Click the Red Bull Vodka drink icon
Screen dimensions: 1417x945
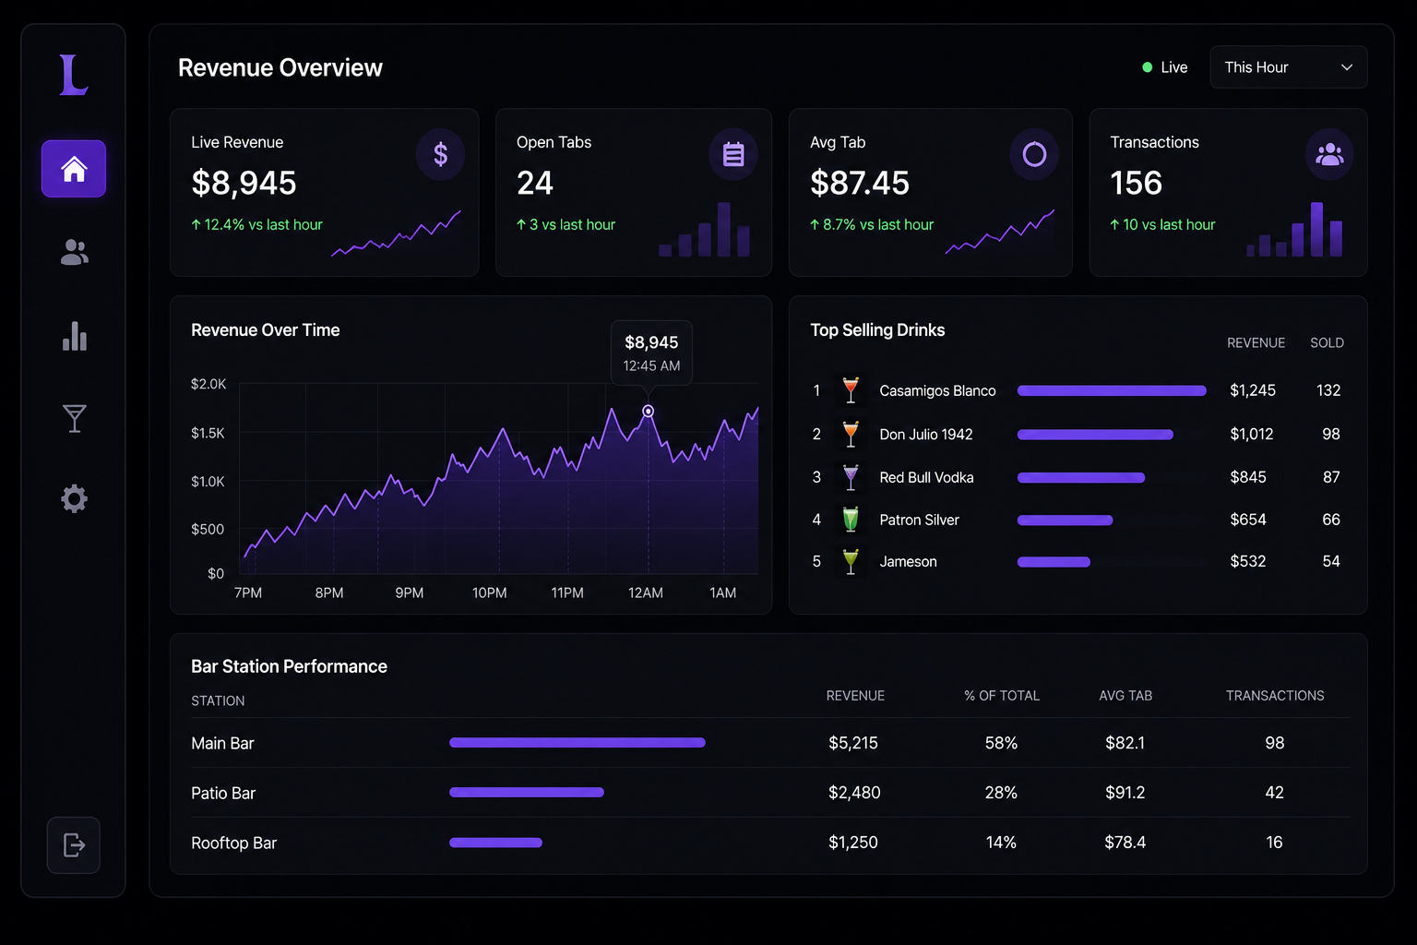click(851, 477)
